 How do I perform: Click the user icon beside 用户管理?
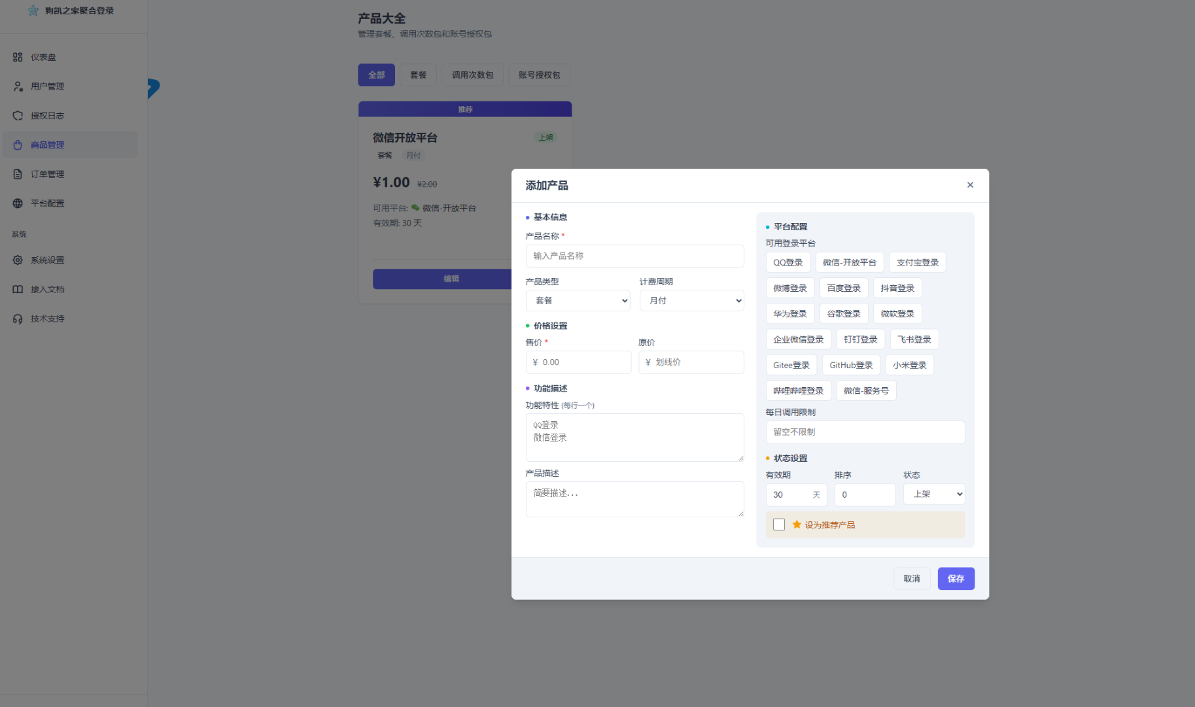(x=18, y=86)
